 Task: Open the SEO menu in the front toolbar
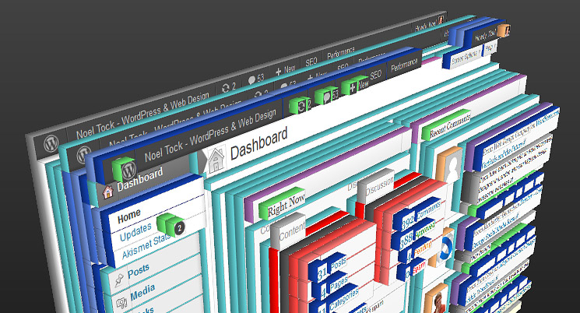pyautogui.click(x=375, y=75)
